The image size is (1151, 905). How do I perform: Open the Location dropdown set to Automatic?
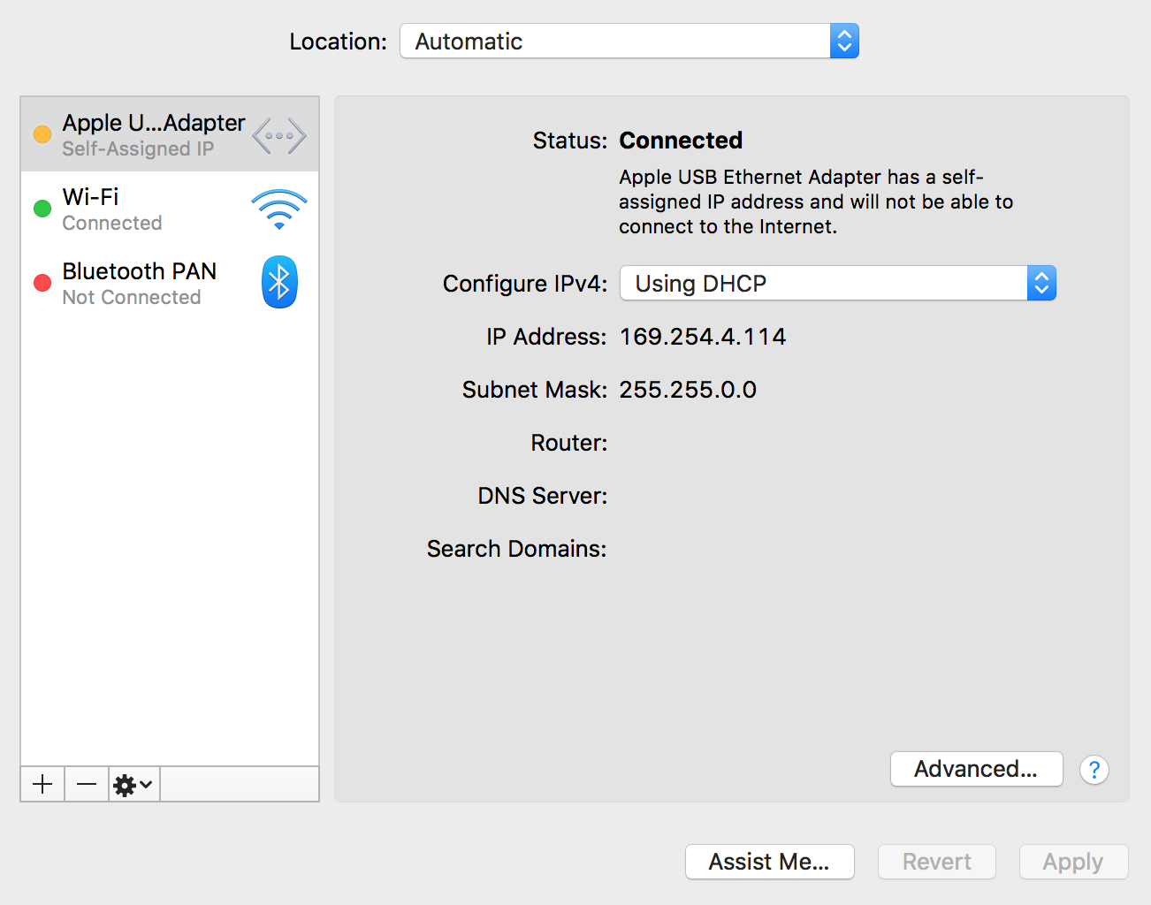pyautogui.click(x=629, y=41)
